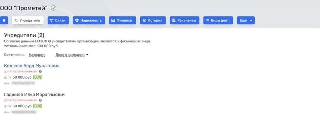Click the help icon next to ЕГРЮЛ
Image resolution: width=320 pixels, height=124 pixels.
pos(49,41)
